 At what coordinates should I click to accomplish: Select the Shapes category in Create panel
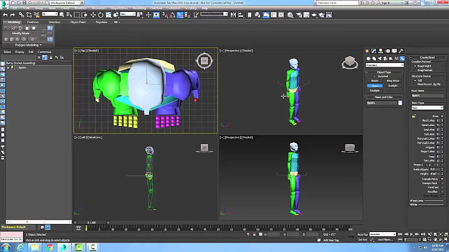pos(374,59)
